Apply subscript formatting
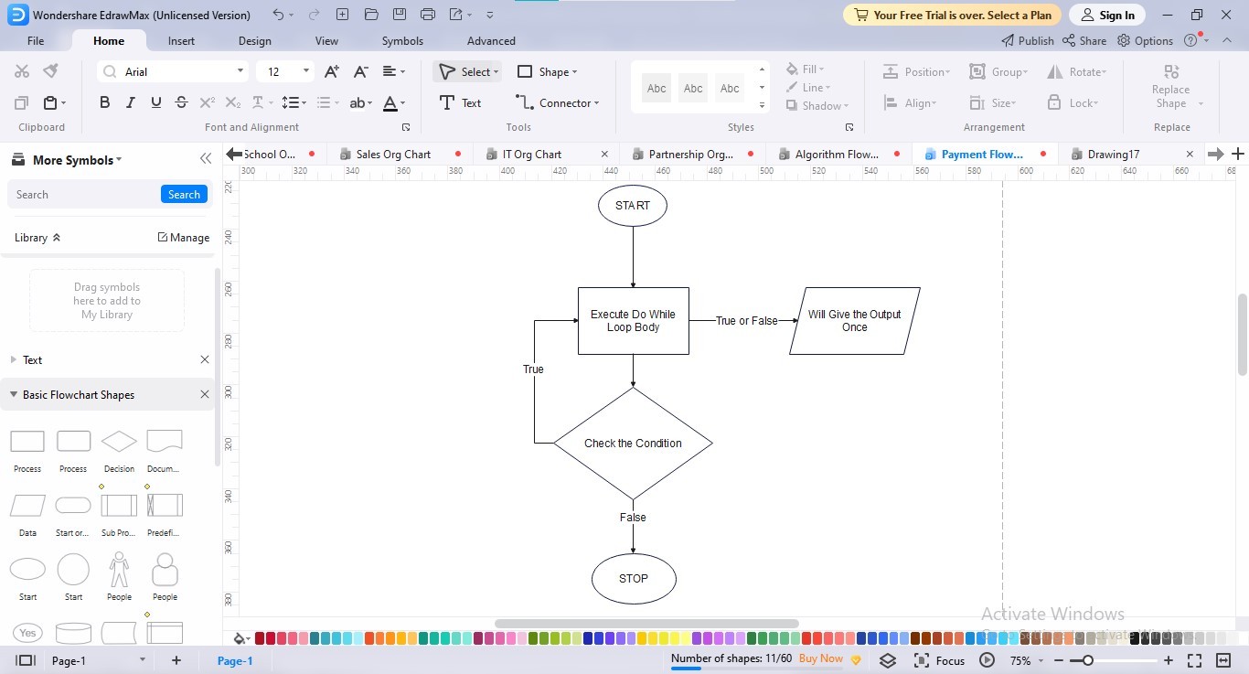 coord(233,102)
